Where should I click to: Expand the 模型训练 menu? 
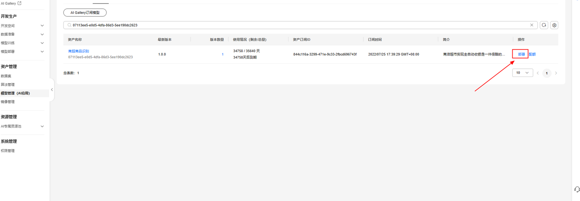(x=42, y=43)
